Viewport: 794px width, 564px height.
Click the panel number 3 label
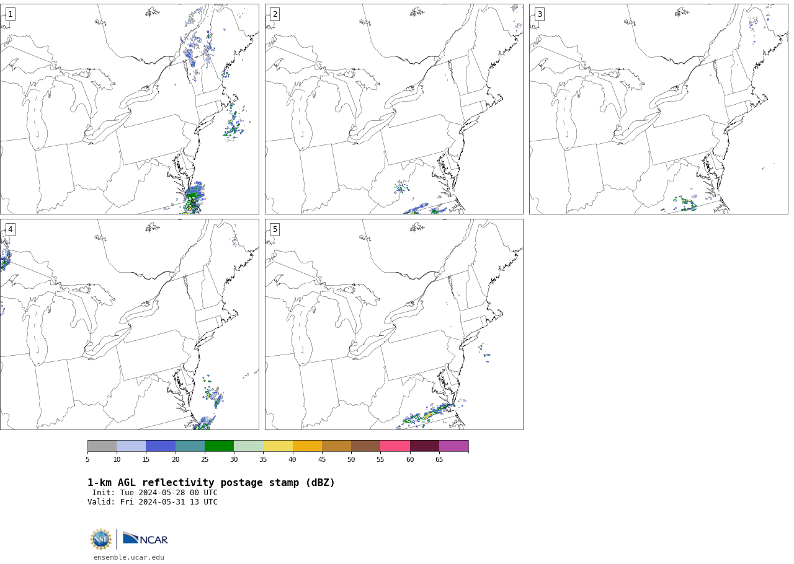[x=540, y=14]
